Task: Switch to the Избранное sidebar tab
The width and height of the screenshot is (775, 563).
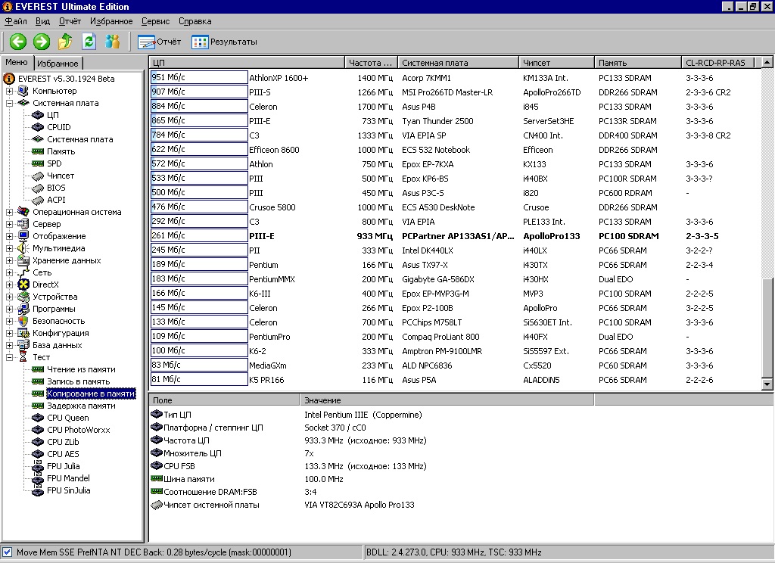Action: click(x=58, y=64)
